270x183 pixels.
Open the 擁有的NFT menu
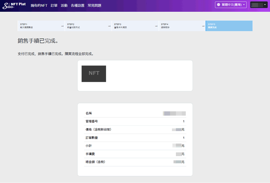(39, 5)
